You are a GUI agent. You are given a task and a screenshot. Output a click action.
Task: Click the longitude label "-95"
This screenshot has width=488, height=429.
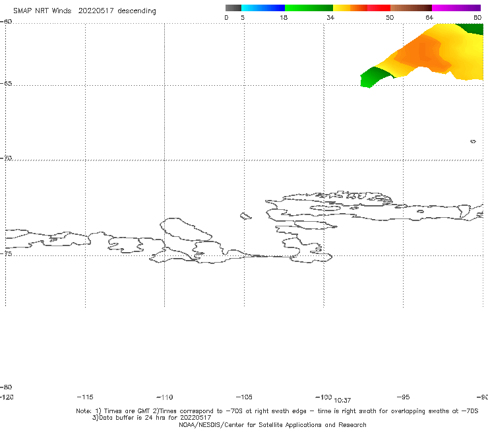[x=404, y=397]
